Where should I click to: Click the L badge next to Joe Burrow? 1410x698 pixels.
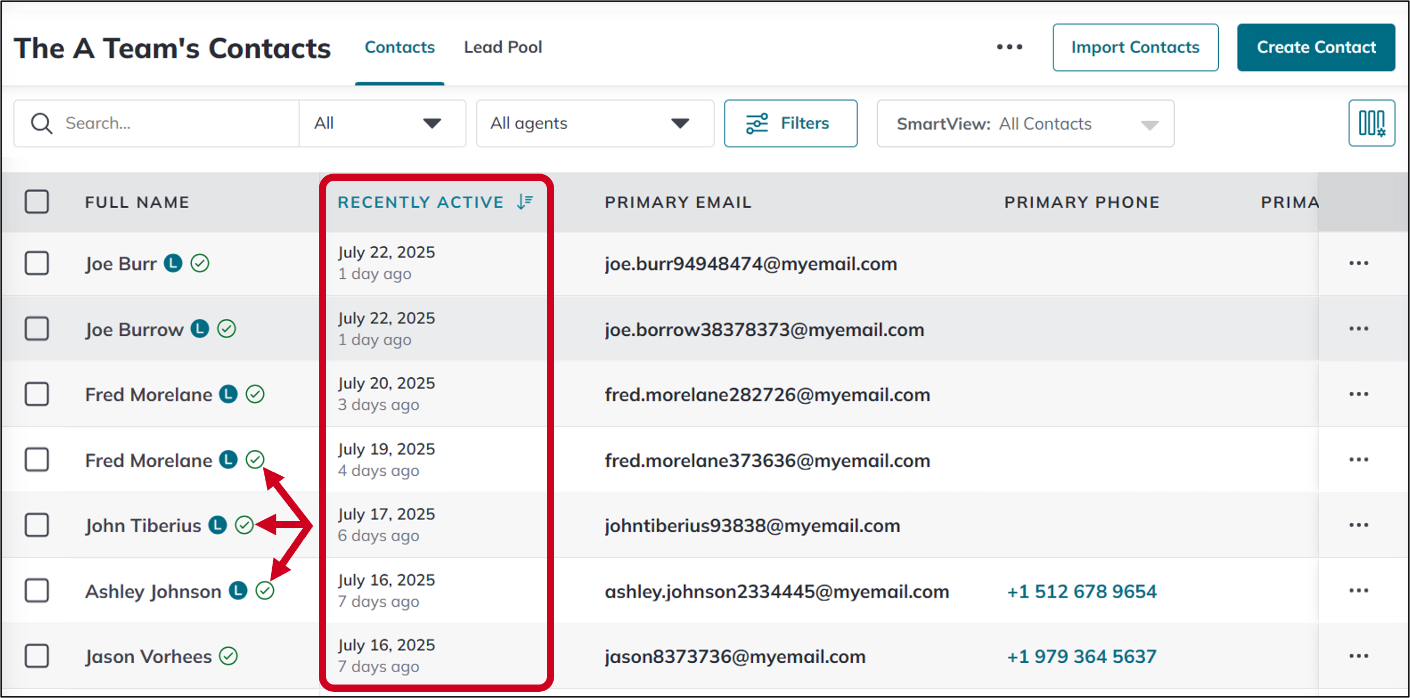point(200,329)
